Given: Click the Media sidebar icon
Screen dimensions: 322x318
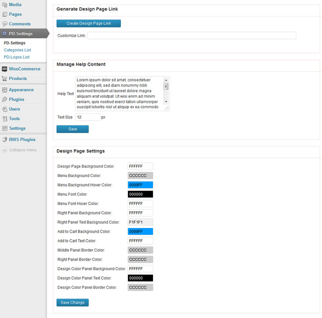Looking at the screenshot, I should [5, 5].
